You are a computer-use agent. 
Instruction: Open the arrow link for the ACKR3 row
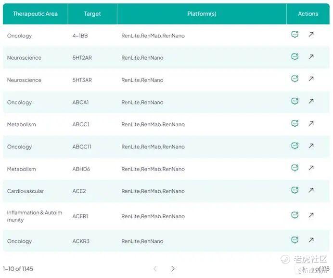click(311, 240)
